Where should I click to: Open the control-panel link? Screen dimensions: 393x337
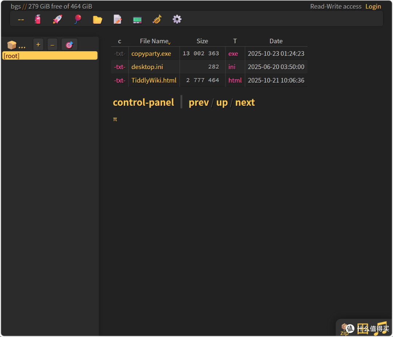(143, 102)
